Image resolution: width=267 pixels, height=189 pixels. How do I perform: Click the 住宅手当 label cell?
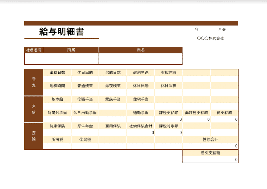coord(141,99)
